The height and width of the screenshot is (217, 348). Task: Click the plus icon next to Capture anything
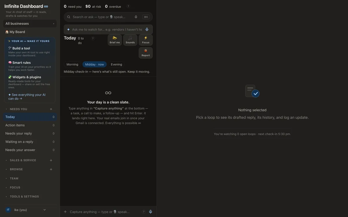click(65, 212)
